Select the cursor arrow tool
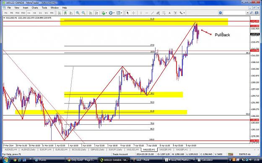The width and height of the screenshot is (262, 163). [127, 13]
